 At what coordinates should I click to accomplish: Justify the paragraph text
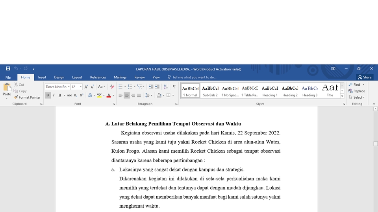(x=139, y=96)
